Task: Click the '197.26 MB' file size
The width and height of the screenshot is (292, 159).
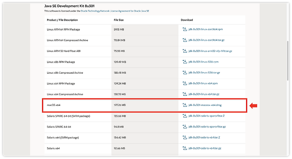Action: click(120, 105)
